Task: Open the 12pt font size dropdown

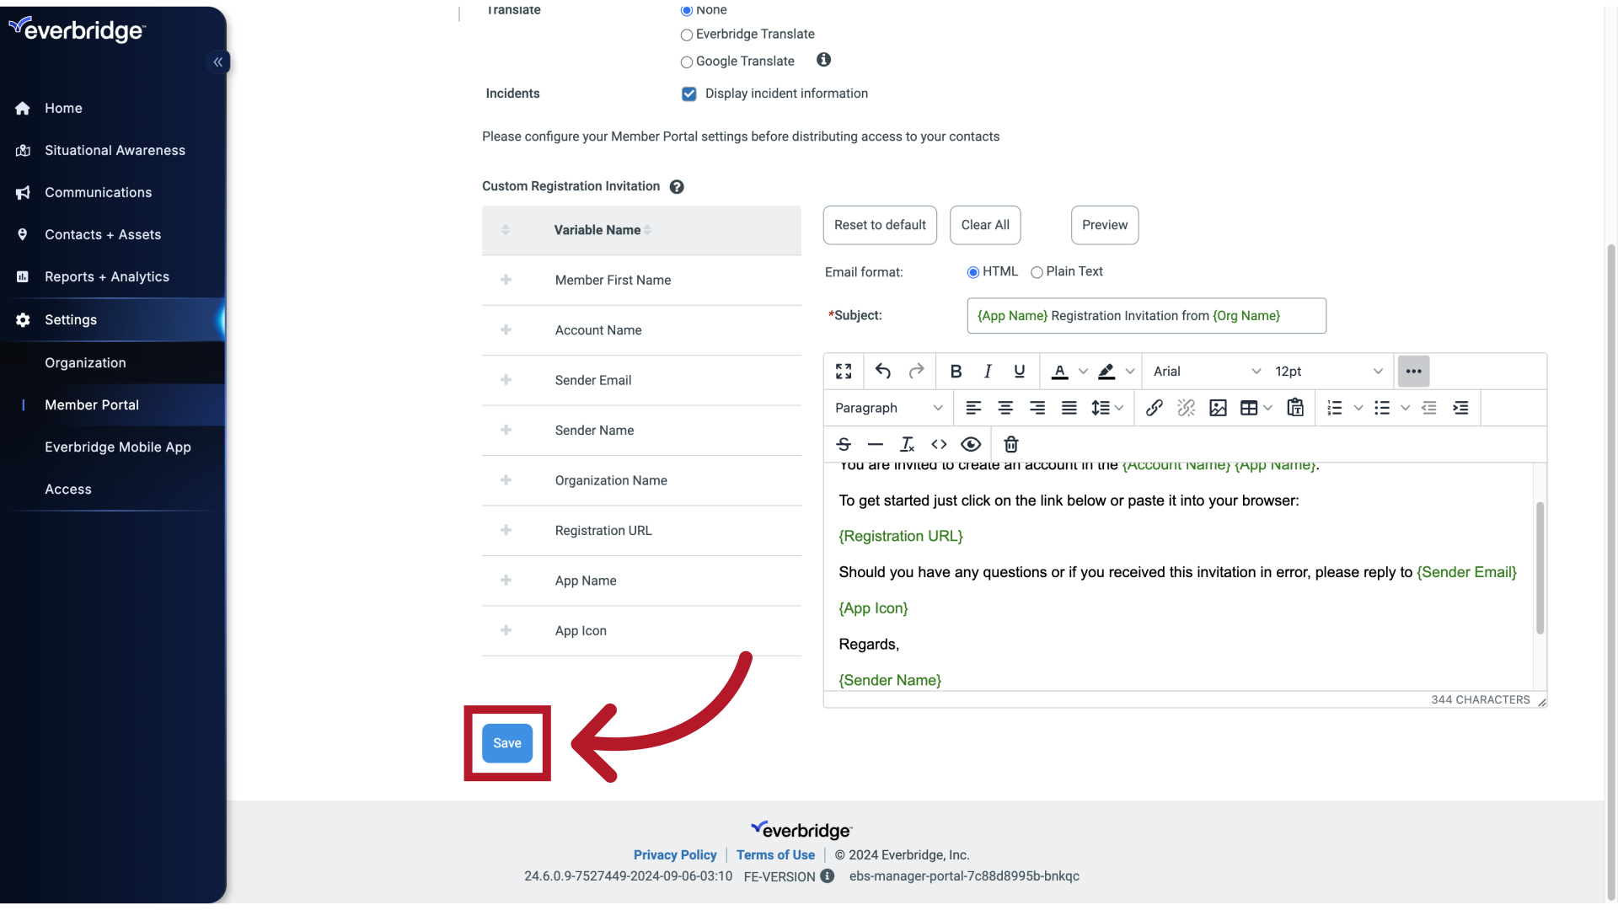Action: point(1328,371)
